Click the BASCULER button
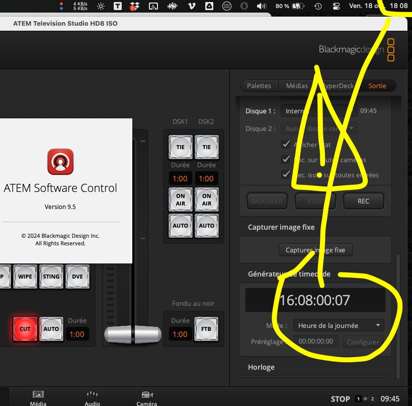 click(267, 201)
